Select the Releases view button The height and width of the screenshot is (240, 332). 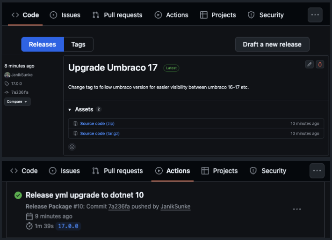pos(43,45)
